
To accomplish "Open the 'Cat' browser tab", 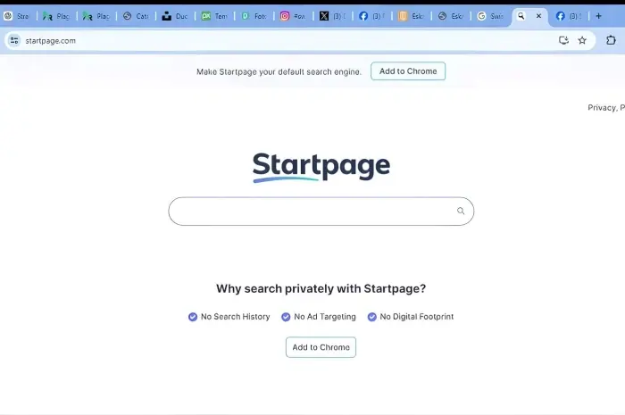I will click(136, 16).
